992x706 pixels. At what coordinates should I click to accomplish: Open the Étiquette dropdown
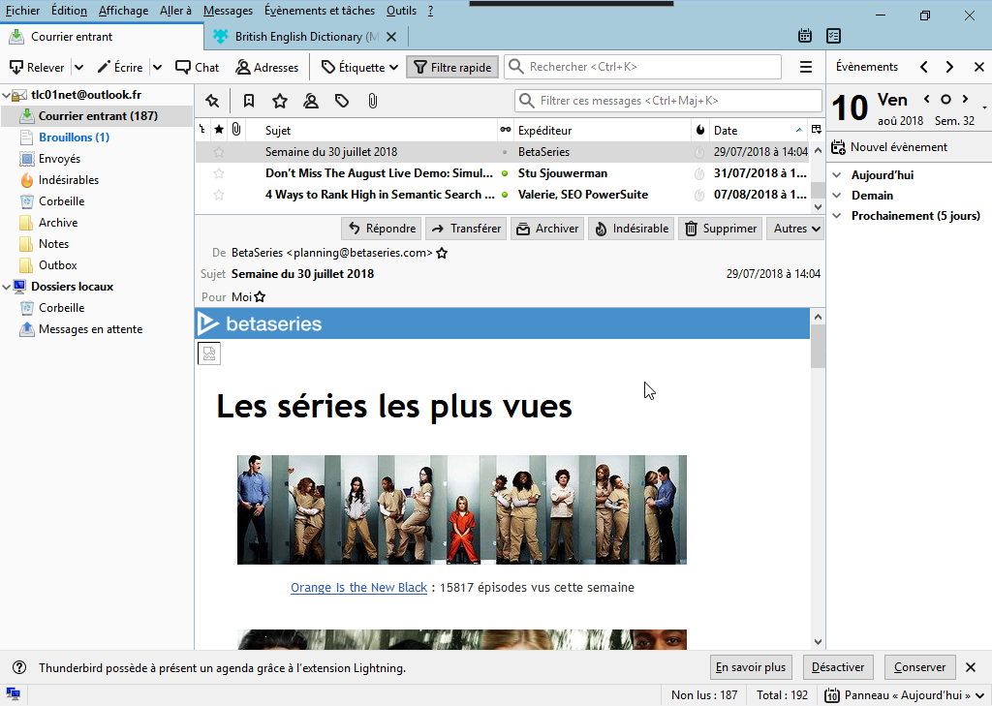click(359, 67)
